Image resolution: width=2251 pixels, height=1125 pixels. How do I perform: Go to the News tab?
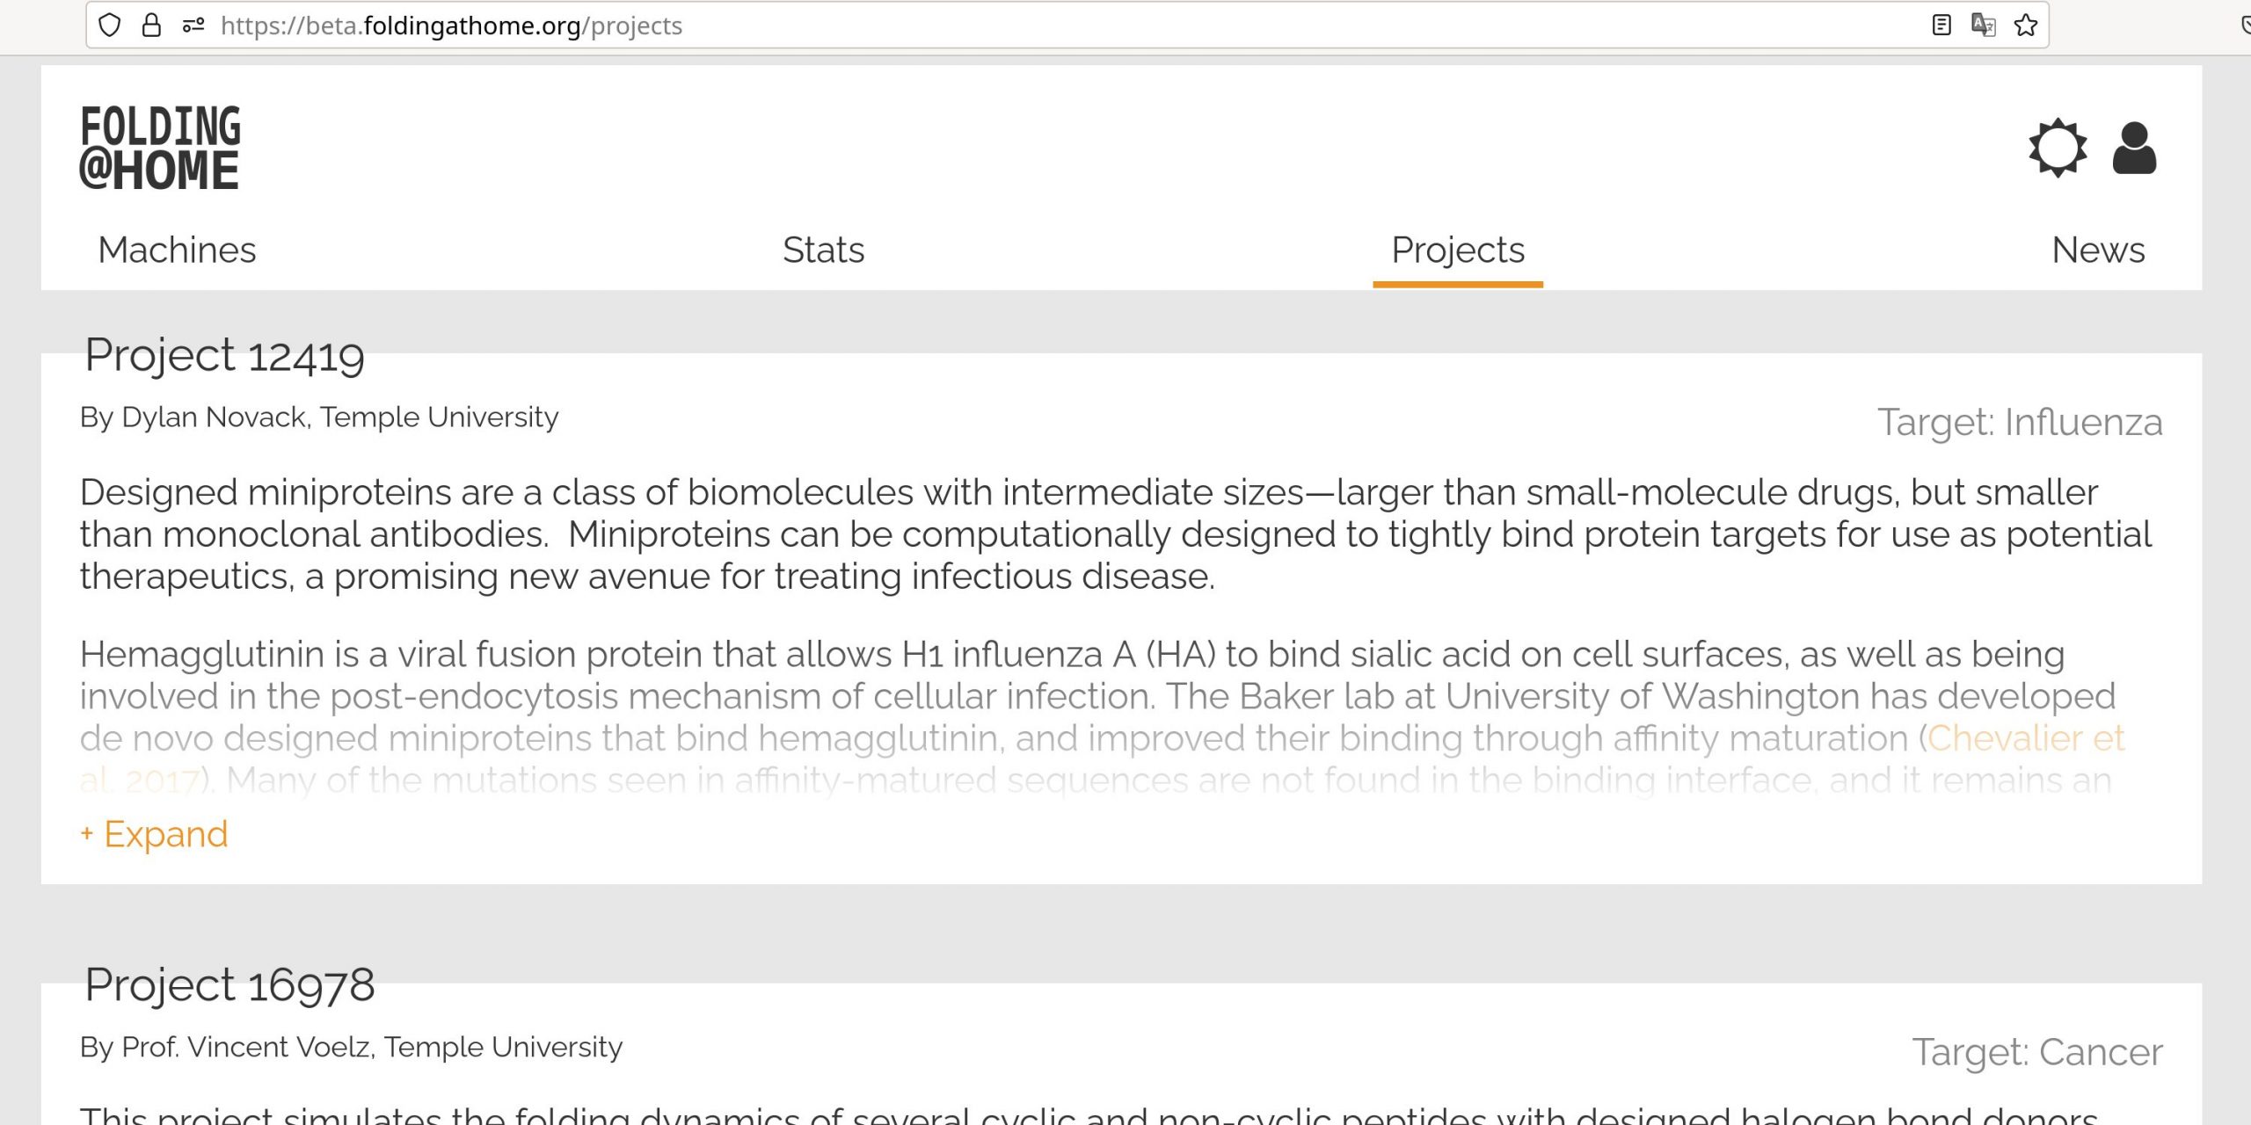[2098, 250]
